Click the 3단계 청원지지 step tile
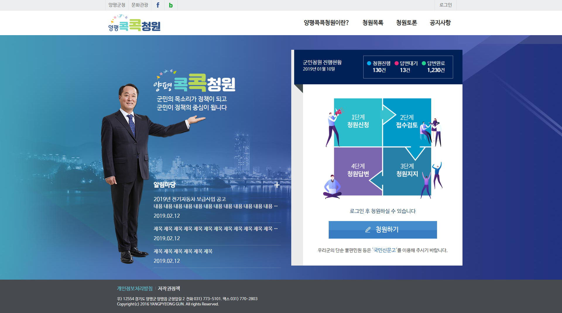Screen dimensions: 562x313 click(407, 171)
